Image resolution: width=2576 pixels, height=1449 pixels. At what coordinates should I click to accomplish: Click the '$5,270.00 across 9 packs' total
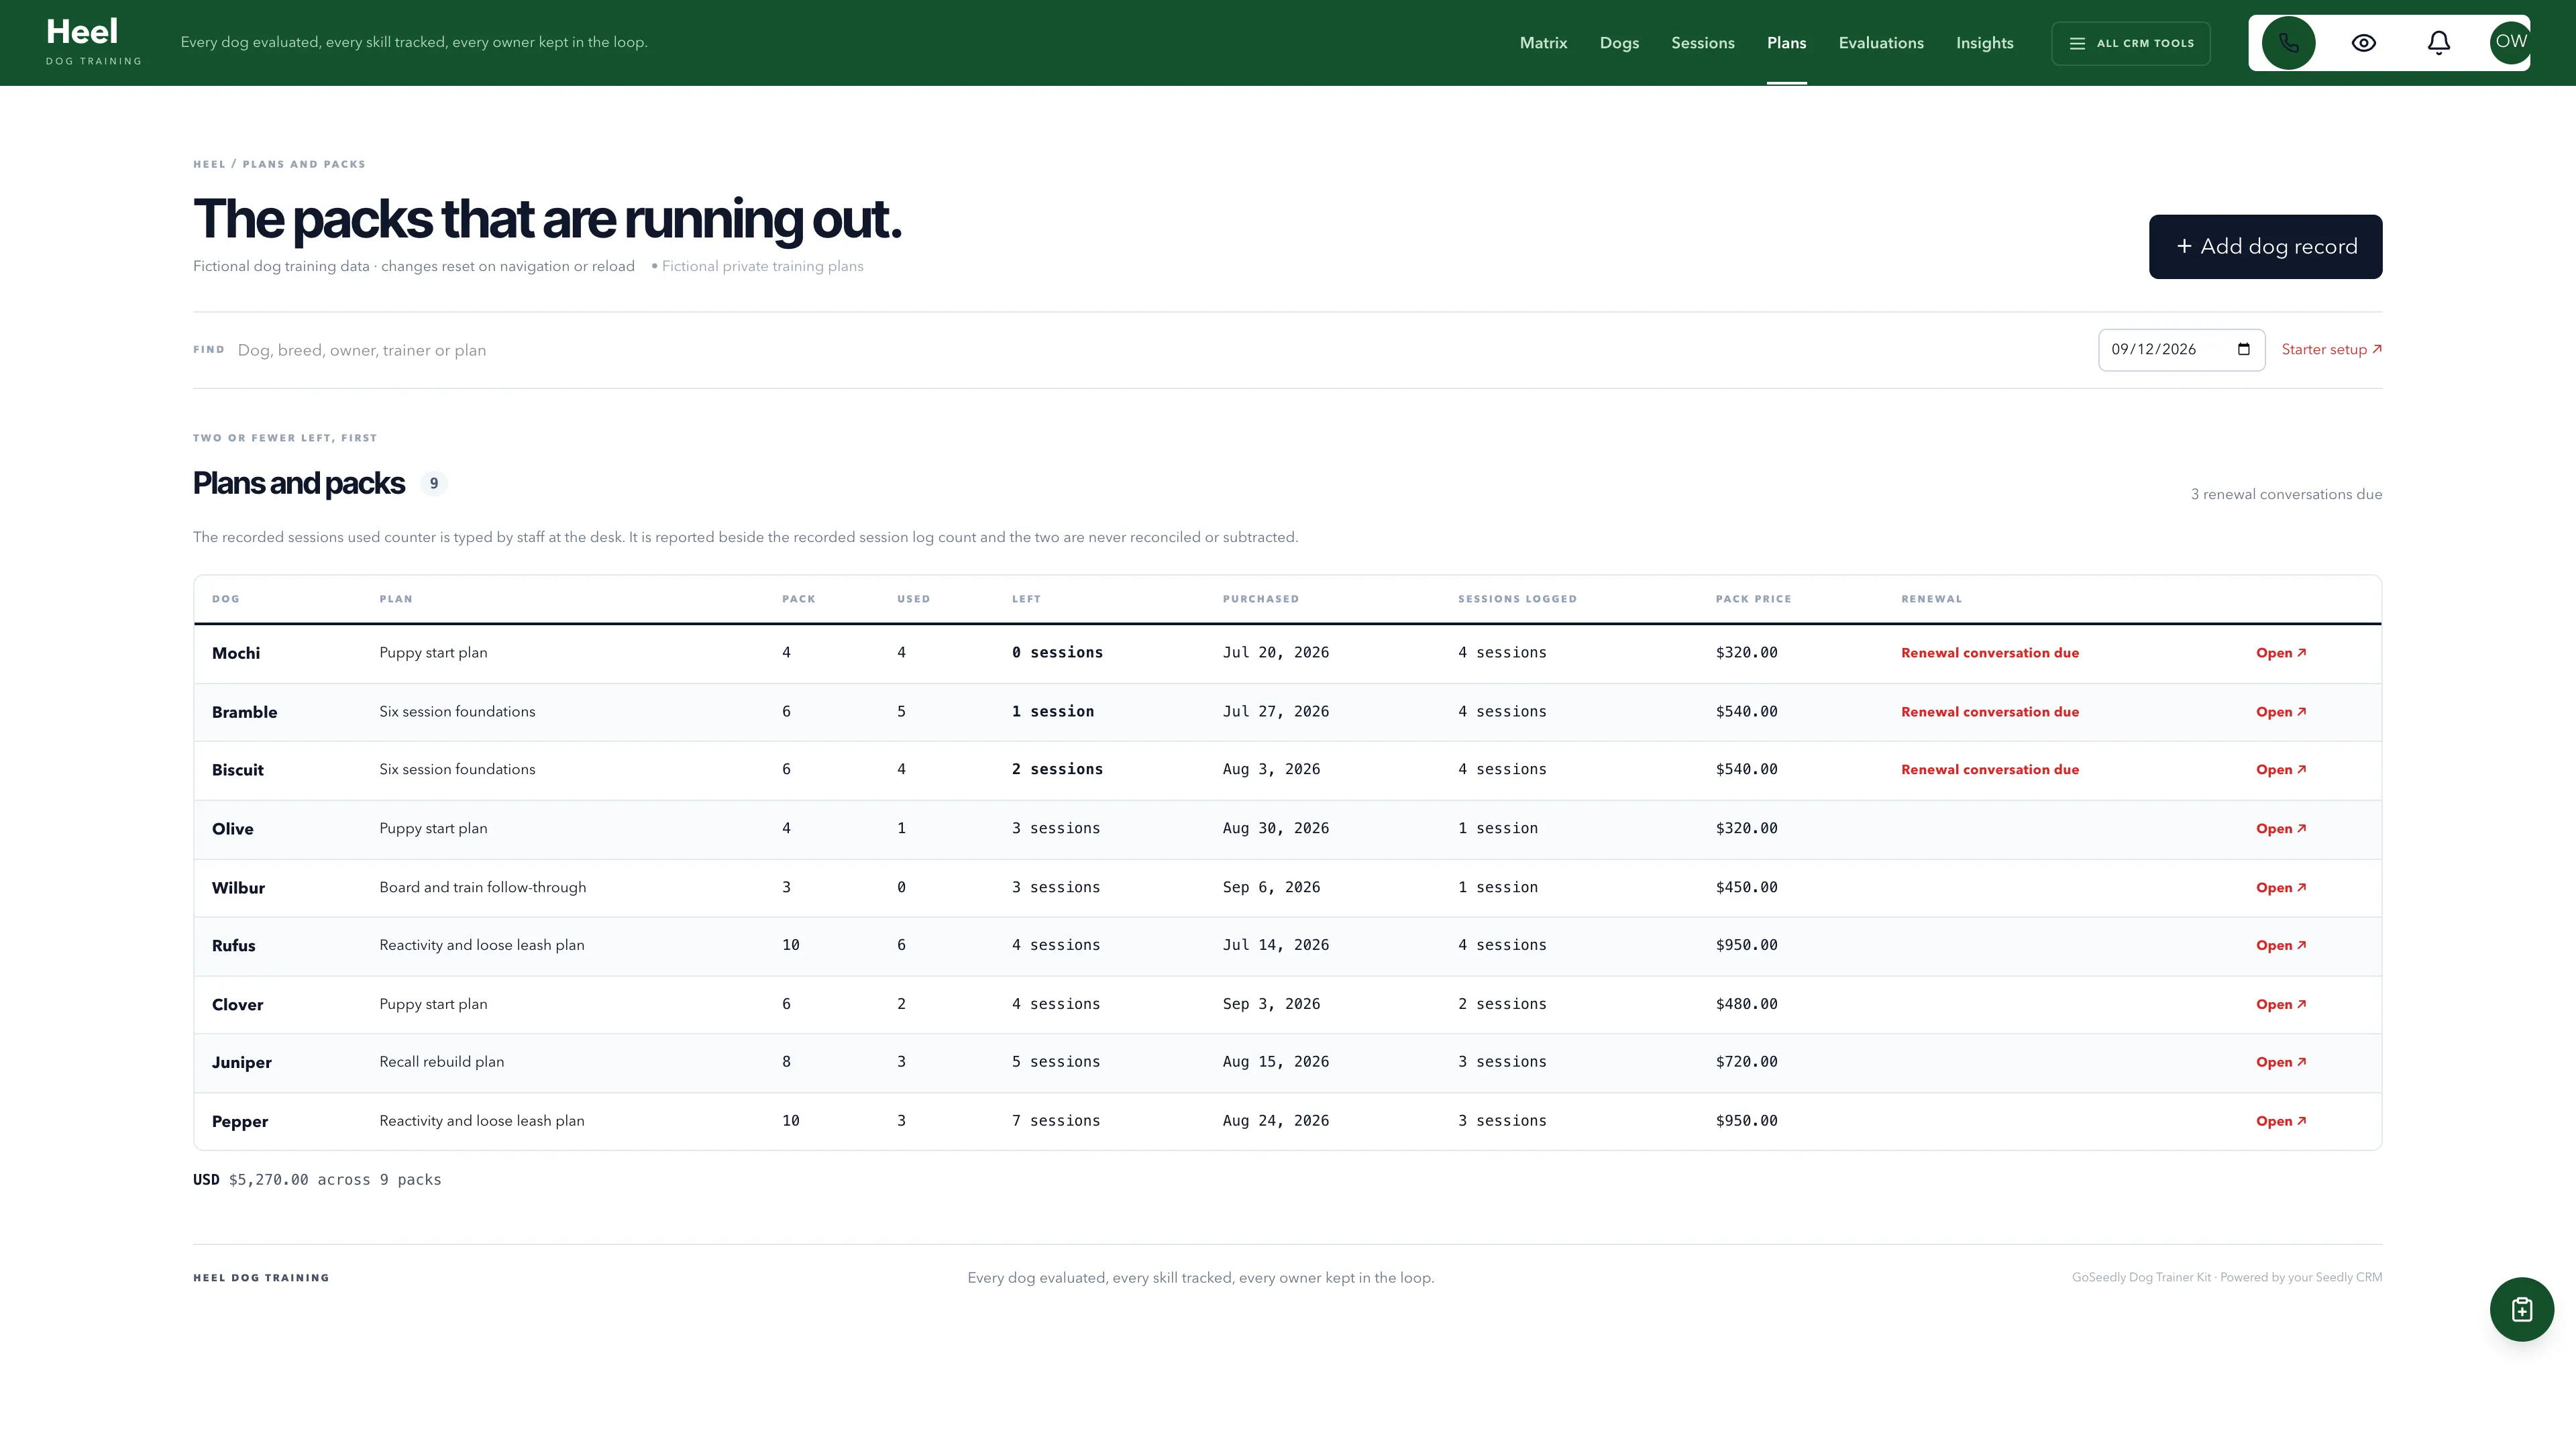tap(334, 1179)
